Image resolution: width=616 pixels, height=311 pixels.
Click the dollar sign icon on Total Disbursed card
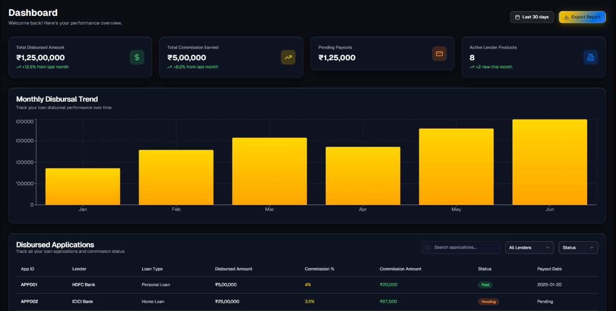click(137, 57)
